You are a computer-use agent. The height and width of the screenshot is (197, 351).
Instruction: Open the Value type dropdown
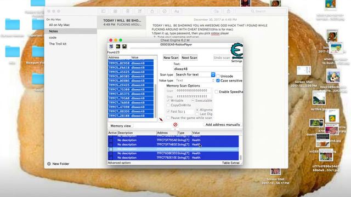(x=195, y=80)
